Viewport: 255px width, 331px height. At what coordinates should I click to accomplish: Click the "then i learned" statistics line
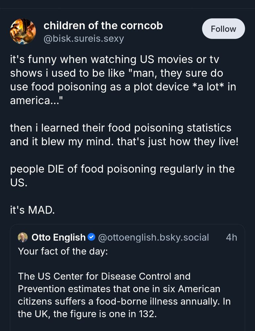coord(120,128)
